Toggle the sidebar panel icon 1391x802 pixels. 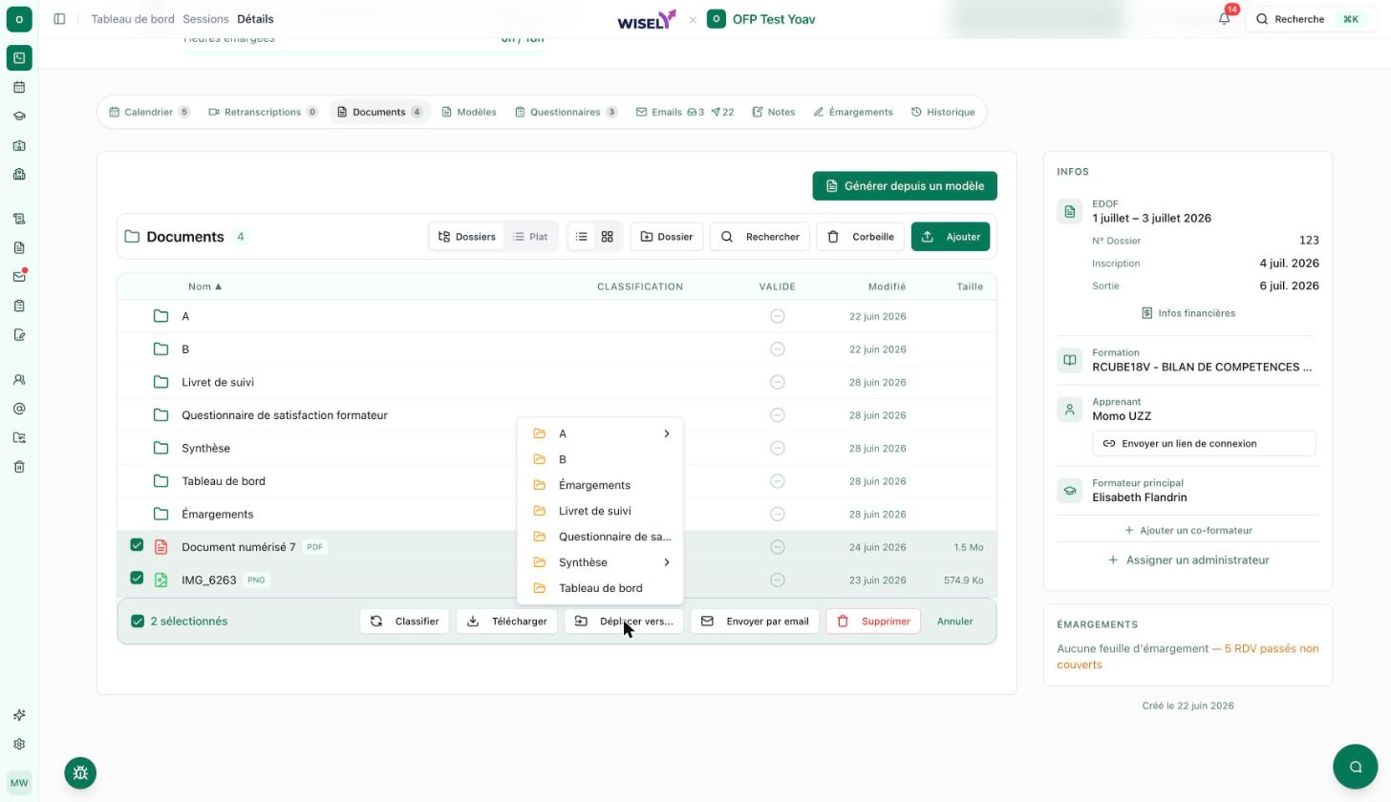tap(59, 19)
